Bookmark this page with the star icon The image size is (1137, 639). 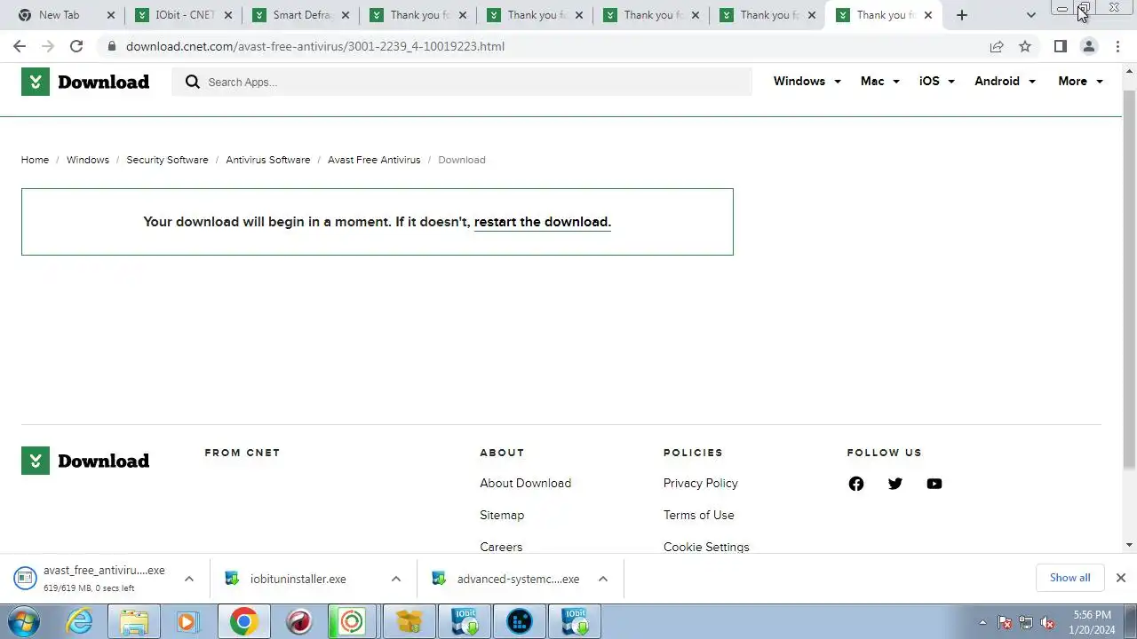[x=1025, y=46]
